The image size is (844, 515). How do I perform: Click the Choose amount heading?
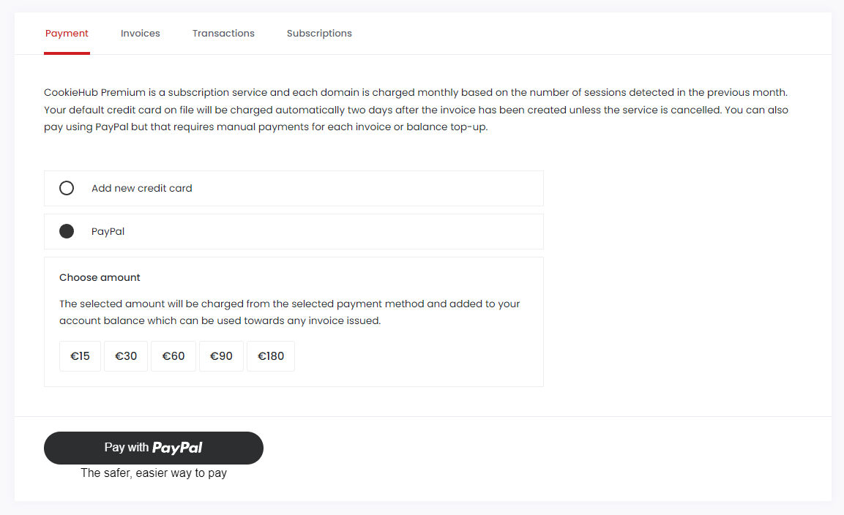(100, 277)
